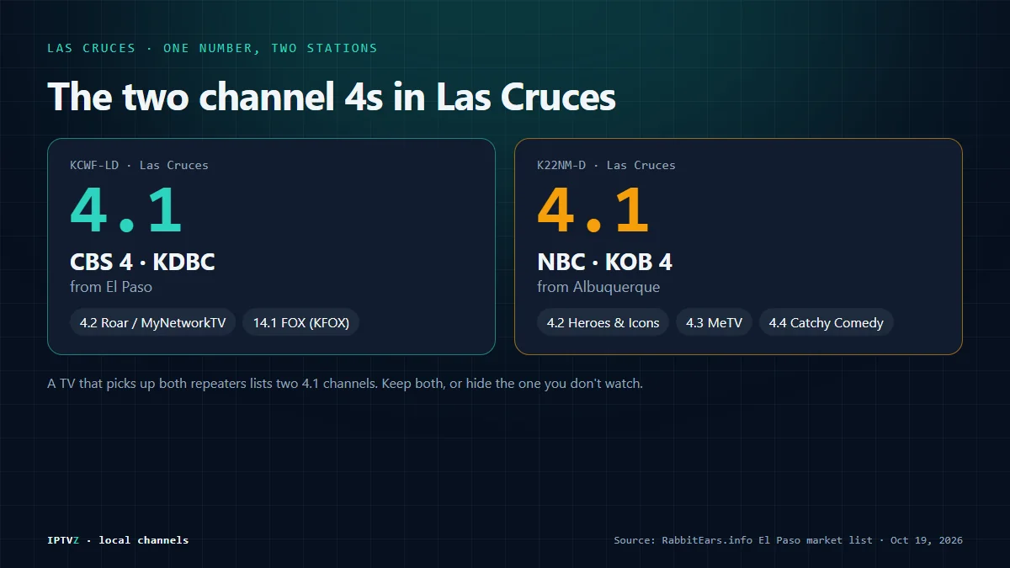Click the '4.2 Heroes & Icons' chip
Viewport: 1010px width, 568px height.
(x=603, y=322)
